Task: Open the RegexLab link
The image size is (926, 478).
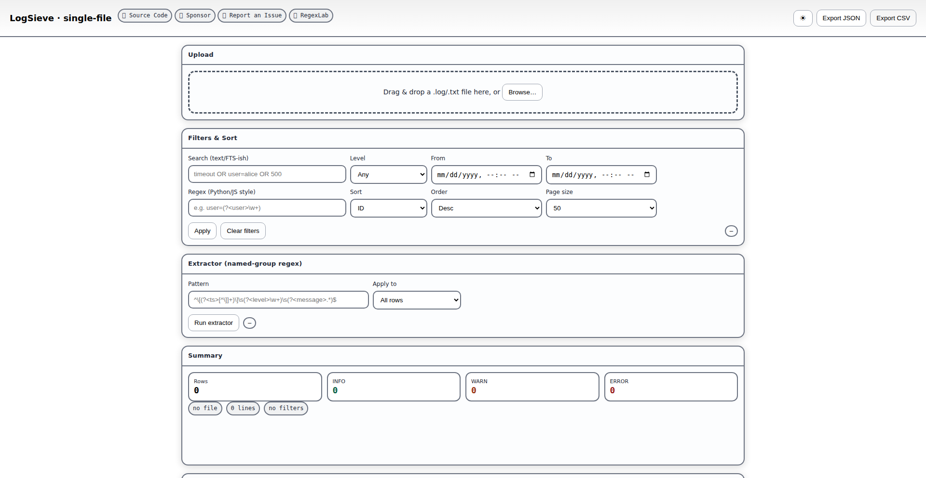Action: [x=311, y=15]
